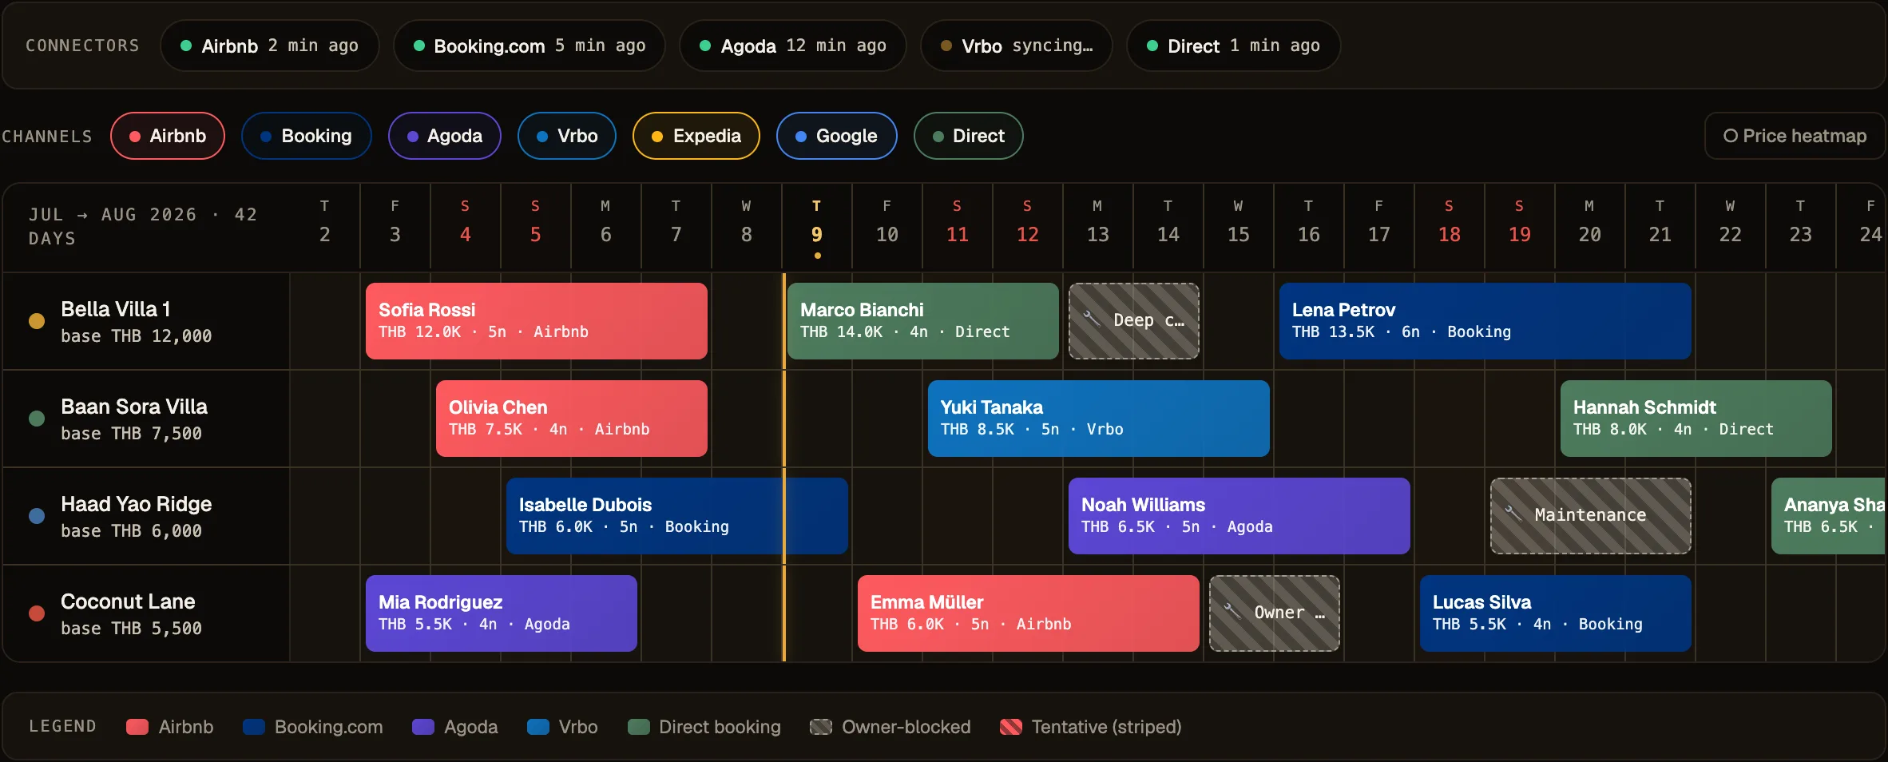Enable the Price heatmap view
Viewport: 1888px width, 762px height.
tap(1795, 136)
